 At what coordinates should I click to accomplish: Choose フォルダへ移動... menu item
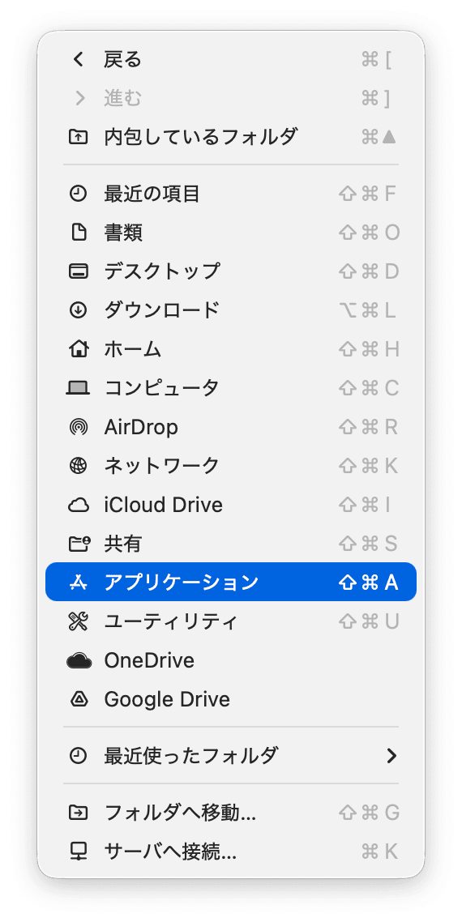click(231, 813)
